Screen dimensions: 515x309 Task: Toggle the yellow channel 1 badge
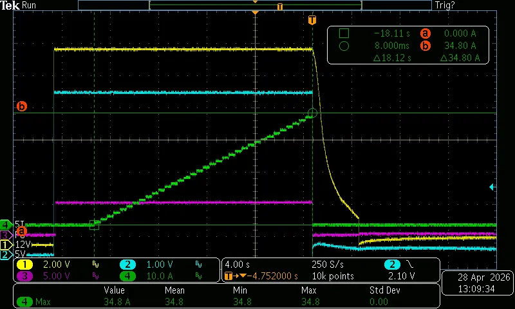tap(24, 265)
